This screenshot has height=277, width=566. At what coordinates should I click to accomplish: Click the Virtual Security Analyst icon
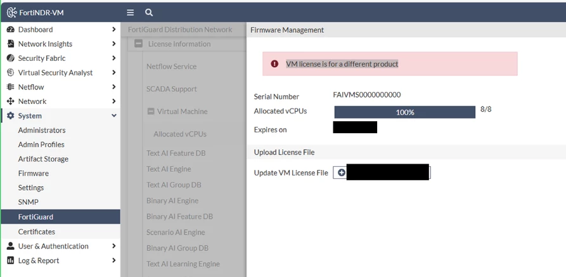coord(11,73)
